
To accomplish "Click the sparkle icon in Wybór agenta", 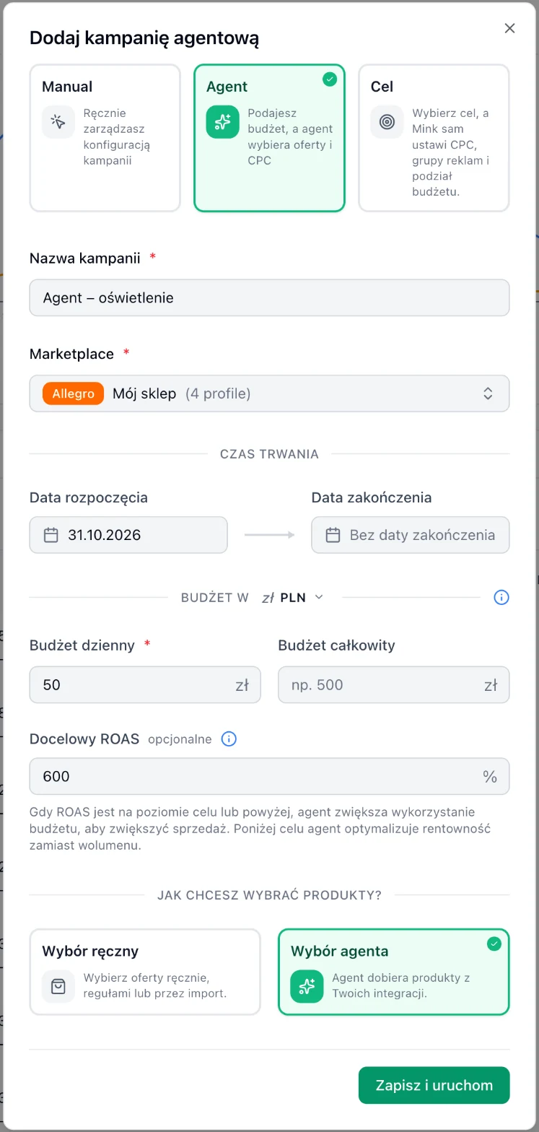I will point(307,986).
